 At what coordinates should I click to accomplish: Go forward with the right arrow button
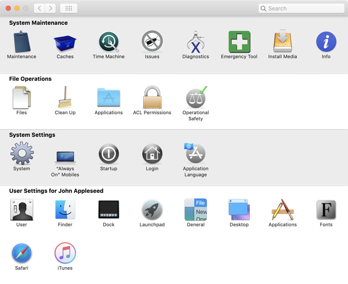point(50,8)
